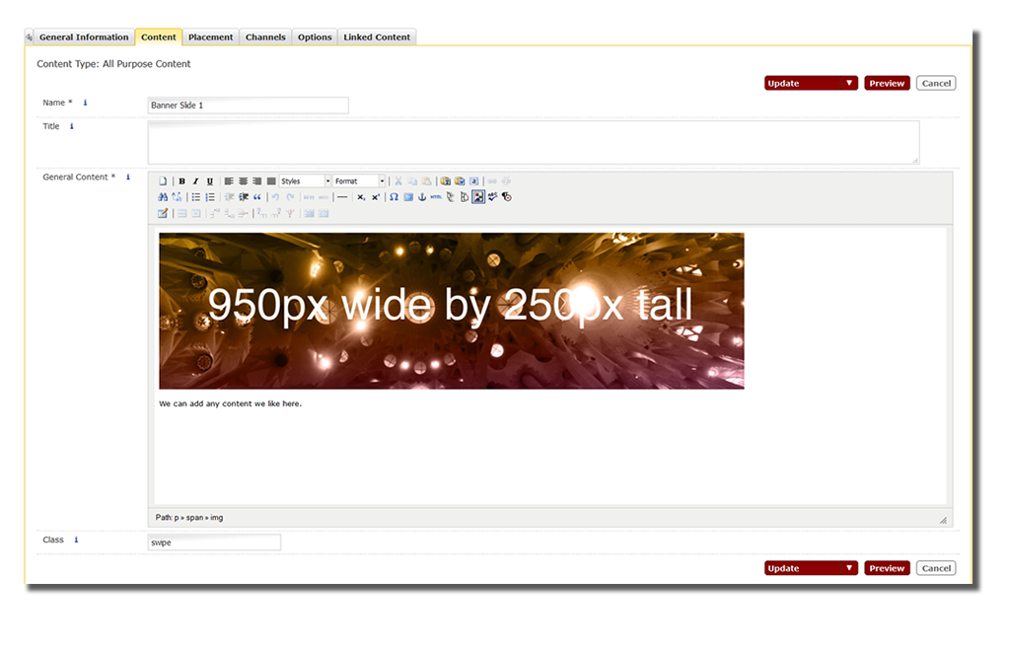The image size is (1010, 648).
Task: Toggle underline formatting in the editor
Action: click(x=209, y=181)
